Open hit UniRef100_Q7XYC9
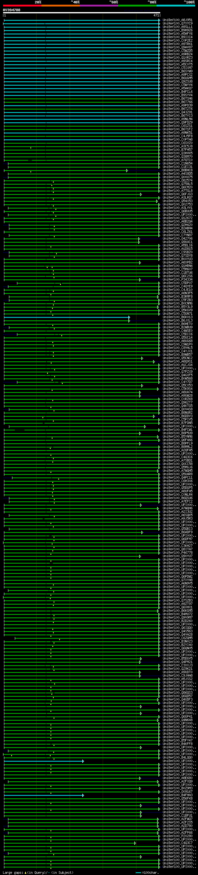The height and width of the screenshot is (875, 198). point(178,24)
